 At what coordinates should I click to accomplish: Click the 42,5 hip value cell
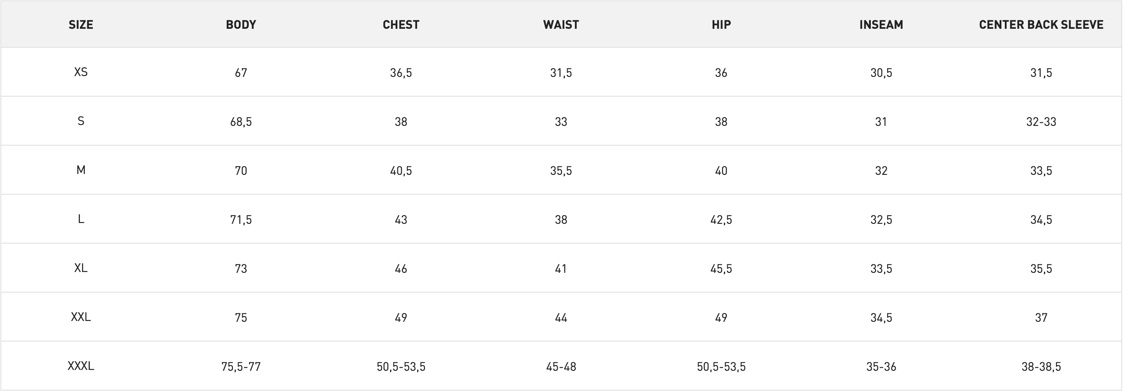(721, 220)
